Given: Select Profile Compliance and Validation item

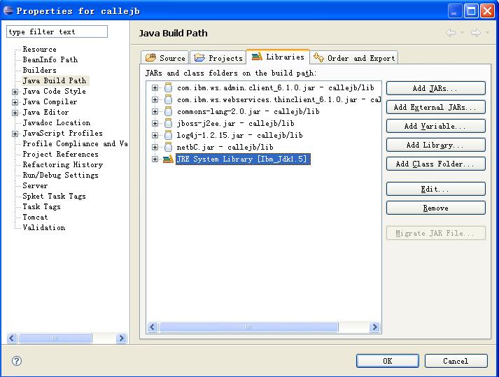Looking at the screenshot, I should (75, 144).
